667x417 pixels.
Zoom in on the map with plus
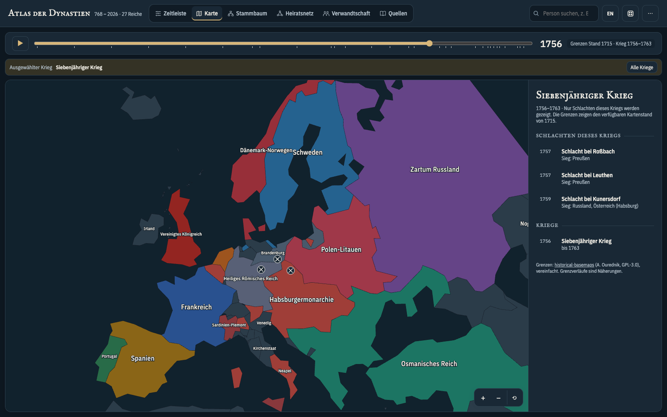(x=483, y=398)
